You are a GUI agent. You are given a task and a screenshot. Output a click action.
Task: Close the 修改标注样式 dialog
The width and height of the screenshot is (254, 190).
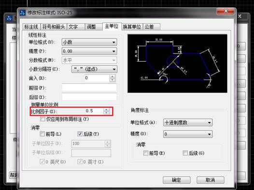tap(226, 11)
